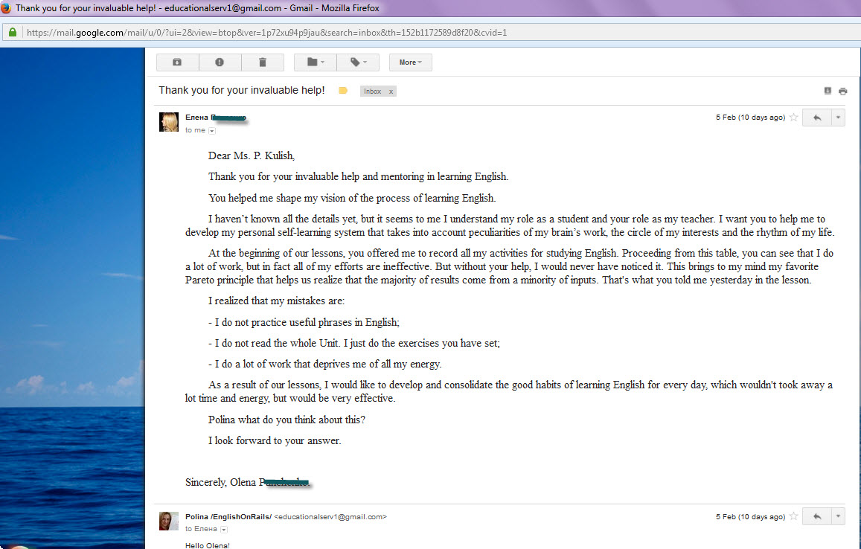The image size is (861, 549).
Task: Click '- I do not read the whole Unit' line
Action: [x=354, y=344]
